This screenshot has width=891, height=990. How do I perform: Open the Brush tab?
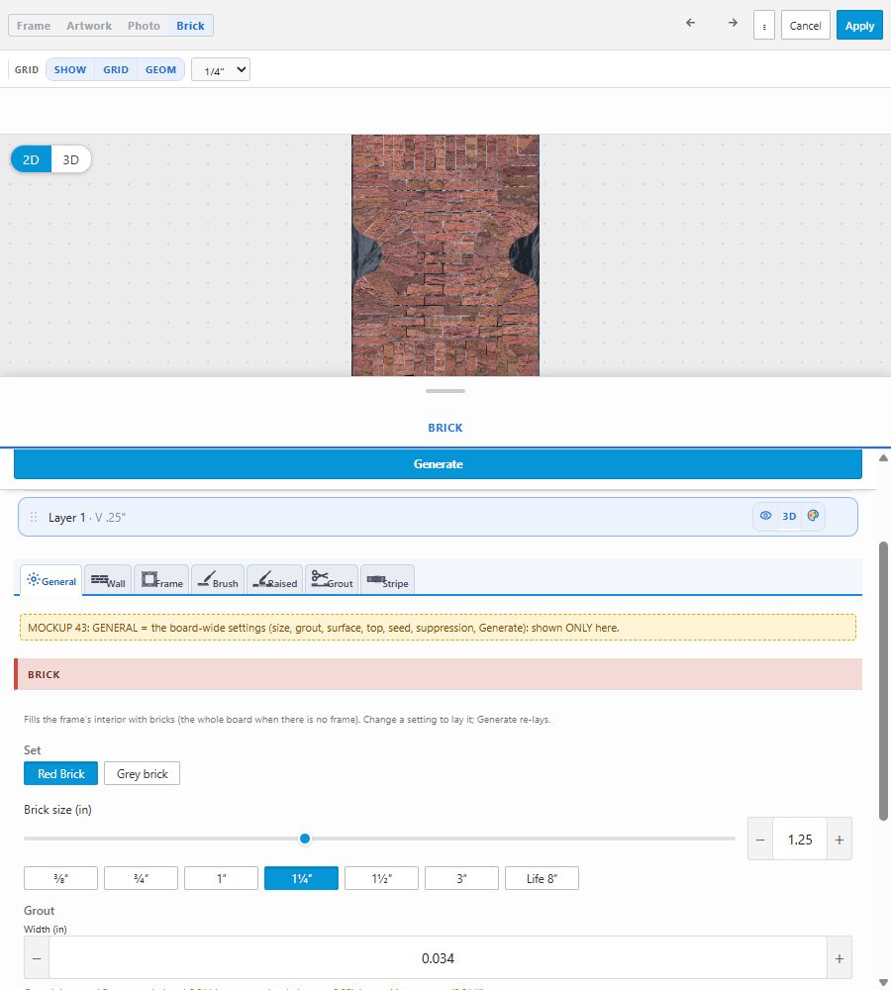(x=218, y=581)
